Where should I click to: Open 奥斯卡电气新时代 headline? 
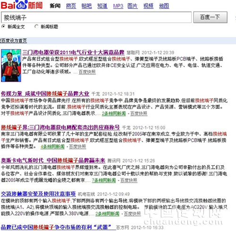pos(53,160)
